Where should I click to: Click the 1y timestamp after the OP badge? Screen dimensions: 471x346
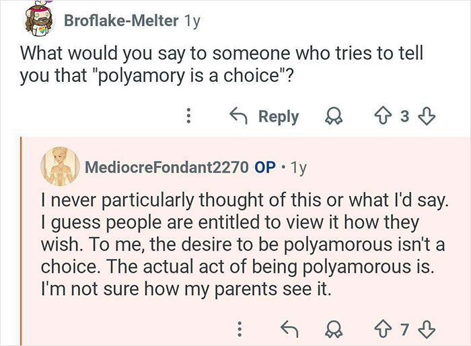click(x=299, y=169)
